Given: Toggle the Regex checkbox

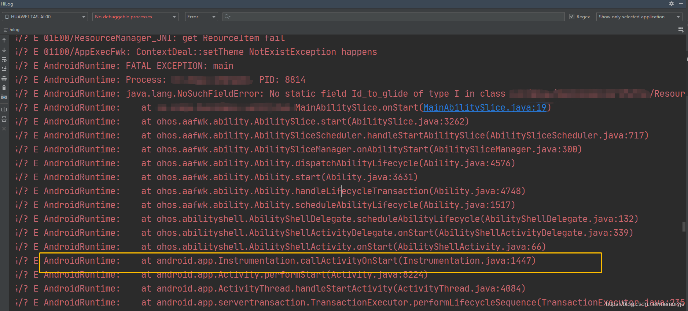Looking at the screenshot, I should [572, 17].
